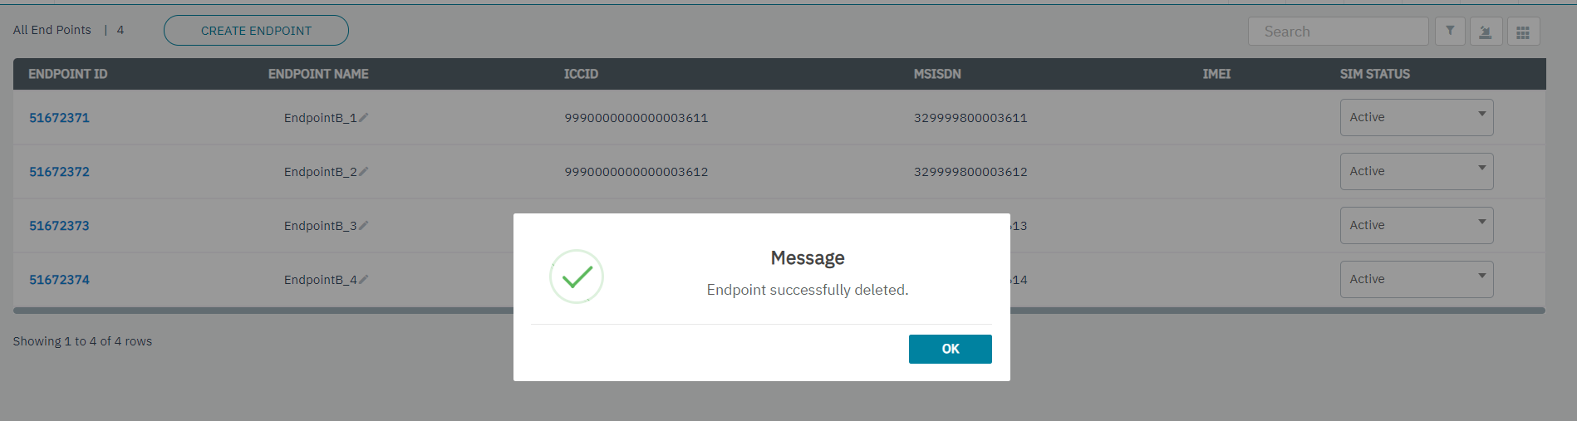Open SIM status dropdown for endpoint 51672373
1577x421 pixels.
pos(1416,226)
